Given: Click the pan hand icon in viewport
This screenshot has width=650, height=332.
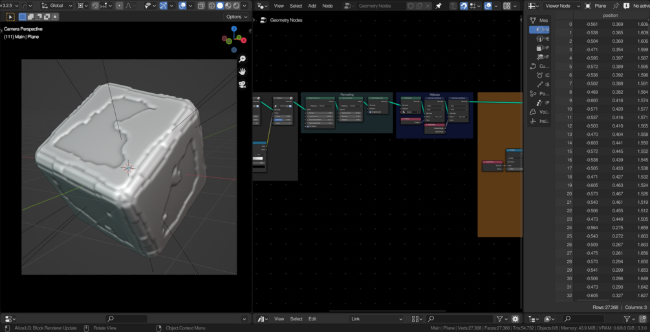Looking at the screenshot, I should click(x=243, y=71).
